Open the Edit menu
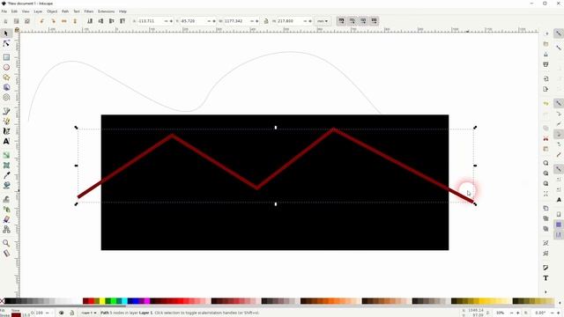Viewport: 564px width, 317px height. coord(14,11)
